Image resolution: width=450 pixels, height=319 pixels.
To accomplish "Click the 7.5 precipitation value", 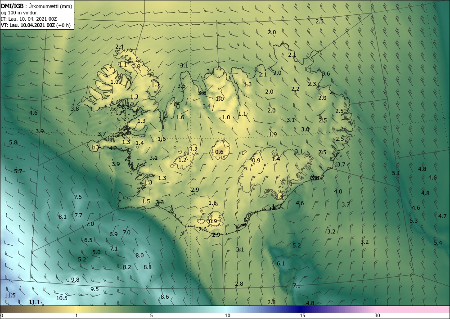I will pos(78,197).
